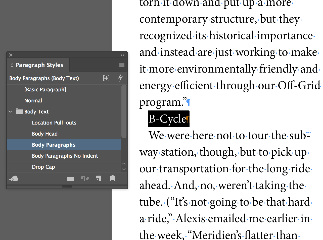Select the Body Text folder row
323x240 pixels.
(x=64, y=111)
